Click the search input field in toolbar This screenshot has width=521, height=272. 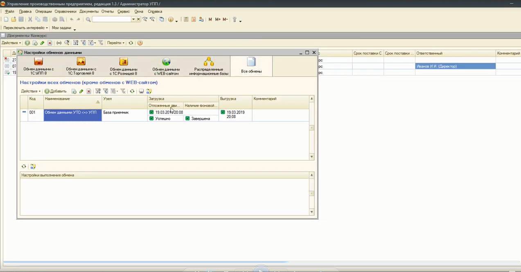[111, 20]
